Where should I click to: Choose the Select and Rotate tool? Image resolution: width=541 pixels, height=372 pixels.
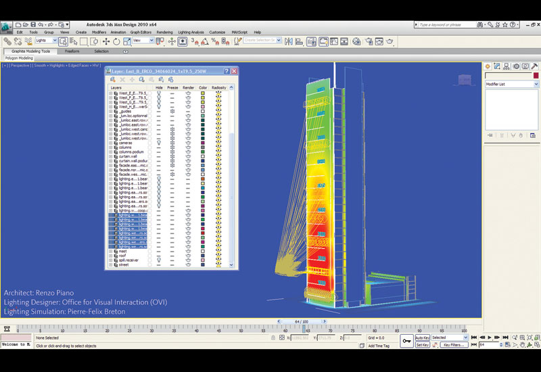point(116,42)
